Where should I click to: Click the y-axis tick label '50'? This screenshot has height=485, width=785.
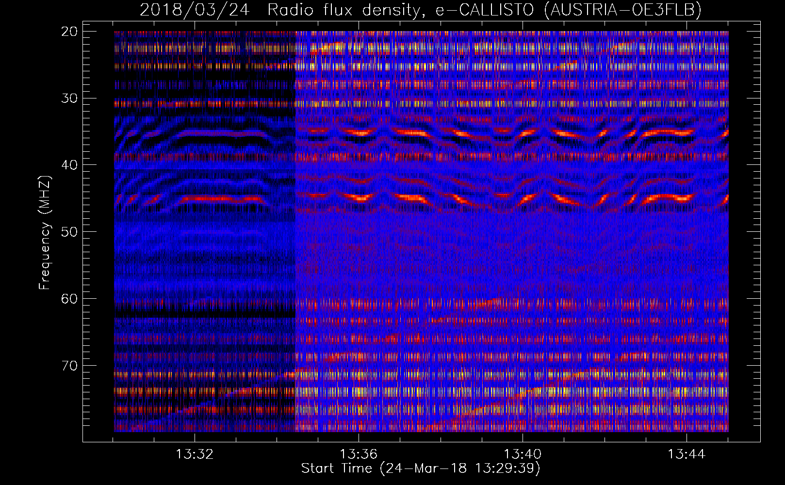(69, 231)
